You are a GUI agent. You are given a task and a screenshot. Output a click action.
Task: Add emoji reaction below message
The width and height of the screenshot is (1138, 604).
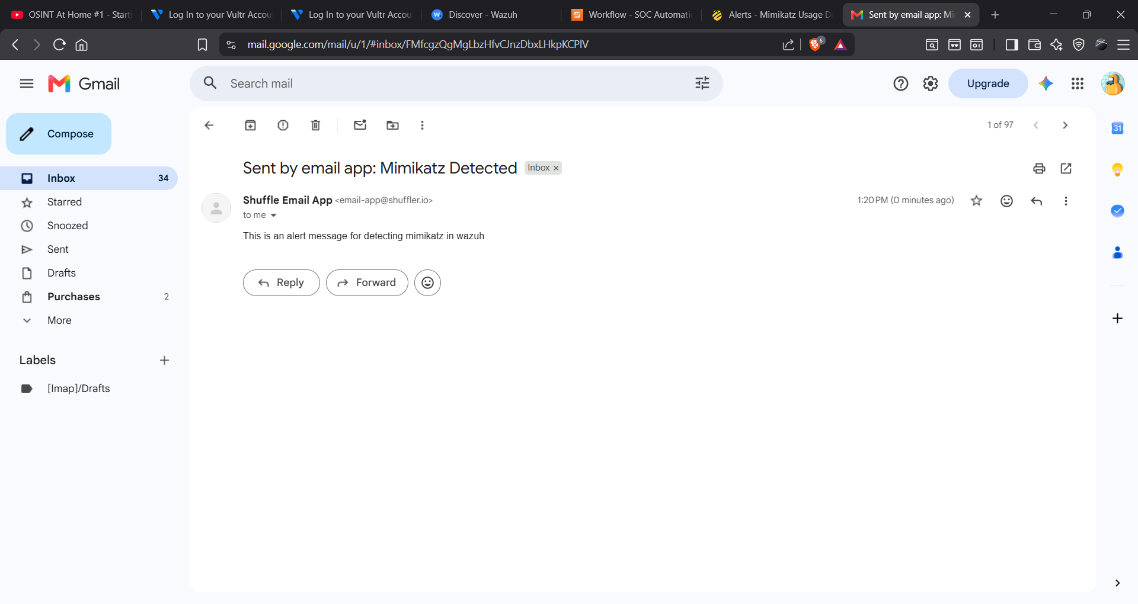click(x=427, y=282)
